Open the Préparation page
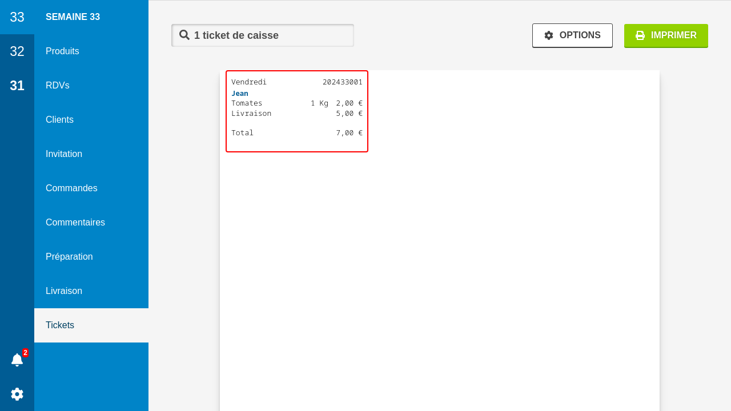This screenshot has width=731, height=411. [69, 257]
